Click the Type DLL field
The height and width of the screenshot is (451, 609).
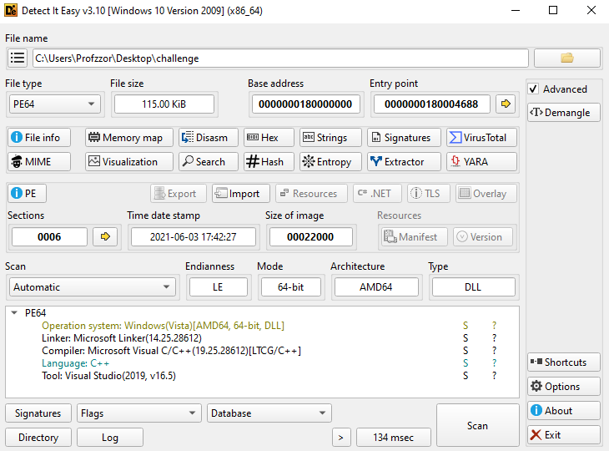pos(474,287)
